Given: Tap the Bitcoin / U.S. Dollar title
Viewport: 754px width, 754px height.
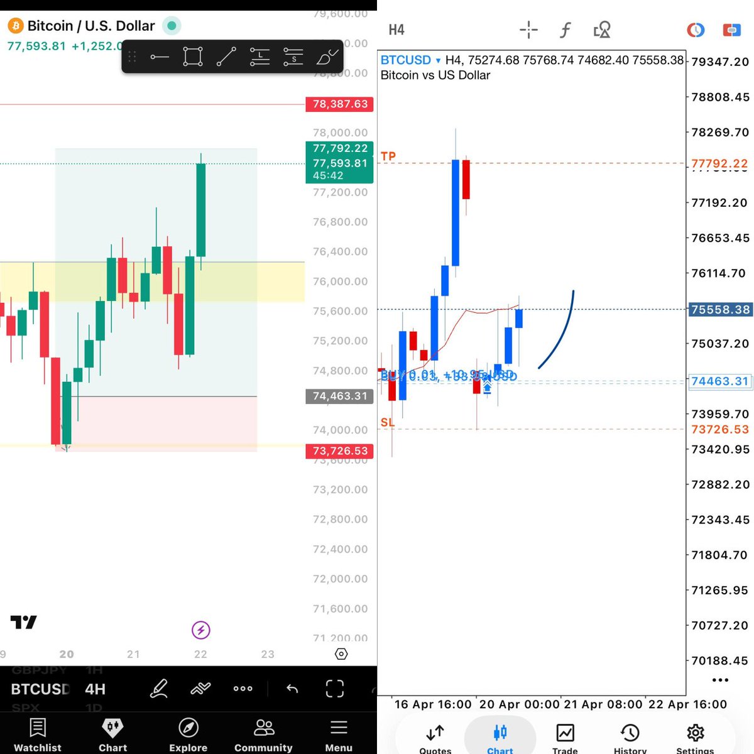Looking at the screenshot, I should [x=91, y=26].
